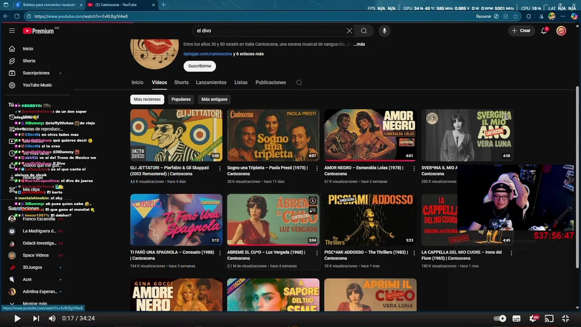Open Space Videos subscription channel
Screen dimensions: 581x327
click(x=37, y=255)
